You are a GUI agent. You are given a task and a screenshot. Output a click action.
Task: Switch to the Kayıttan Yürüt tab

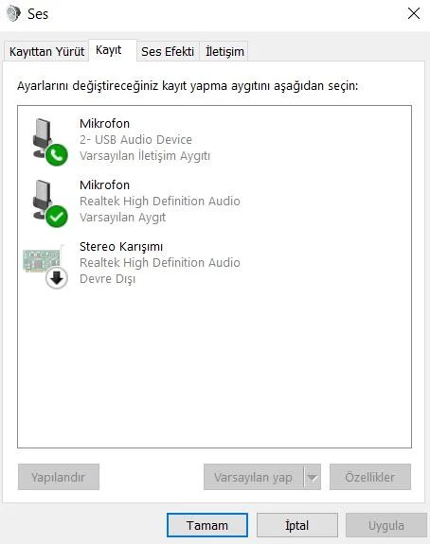click(x=46, y=52)
